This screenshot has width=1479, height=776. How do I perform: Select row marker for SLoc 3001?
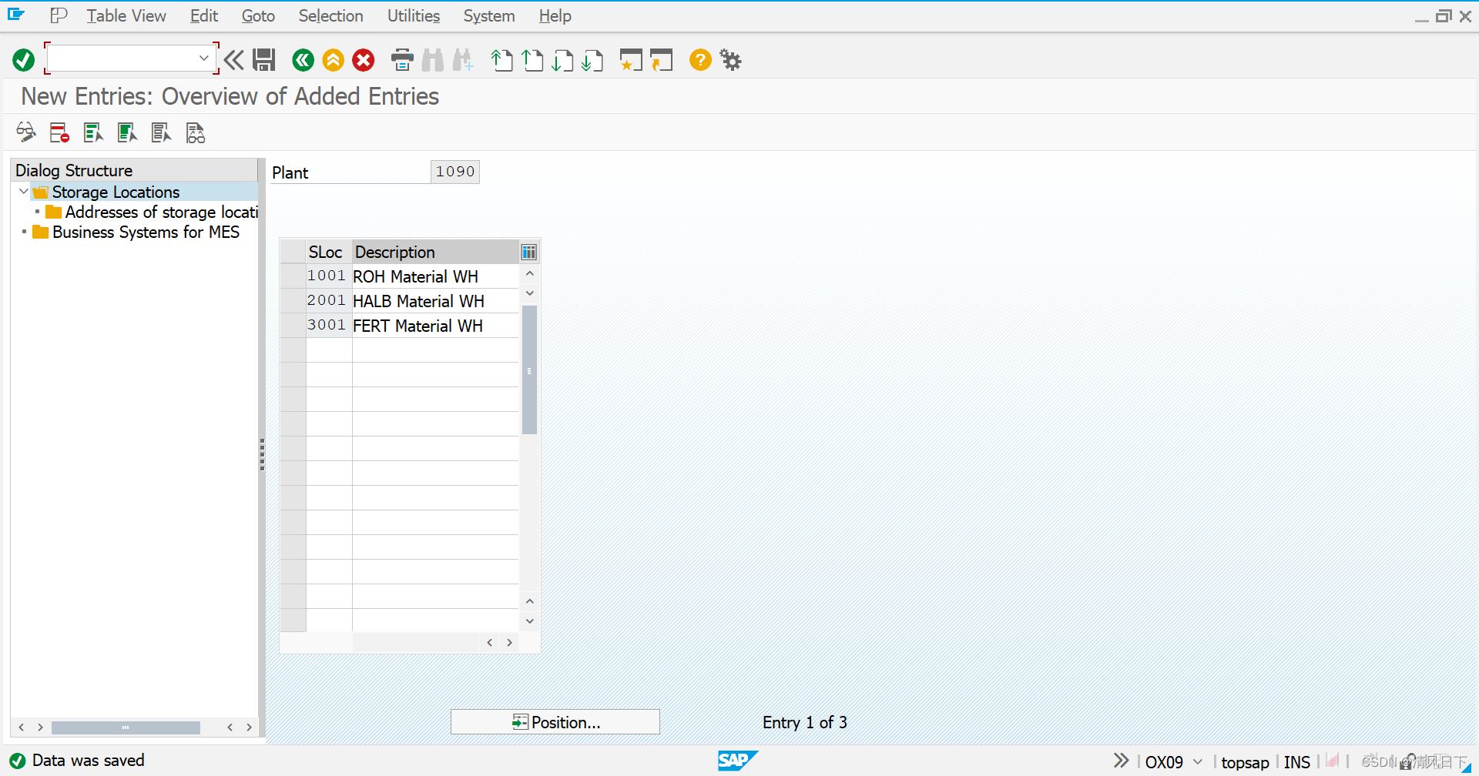[293, 326]
